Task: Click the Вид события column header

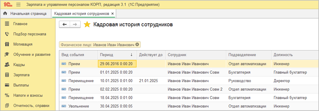Action: 78,55
